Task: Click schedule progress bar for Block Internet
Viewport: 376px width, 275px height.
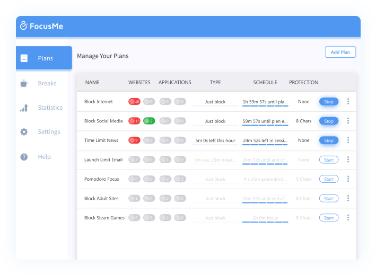Action: pyautogui.click(x=265, y=106)
